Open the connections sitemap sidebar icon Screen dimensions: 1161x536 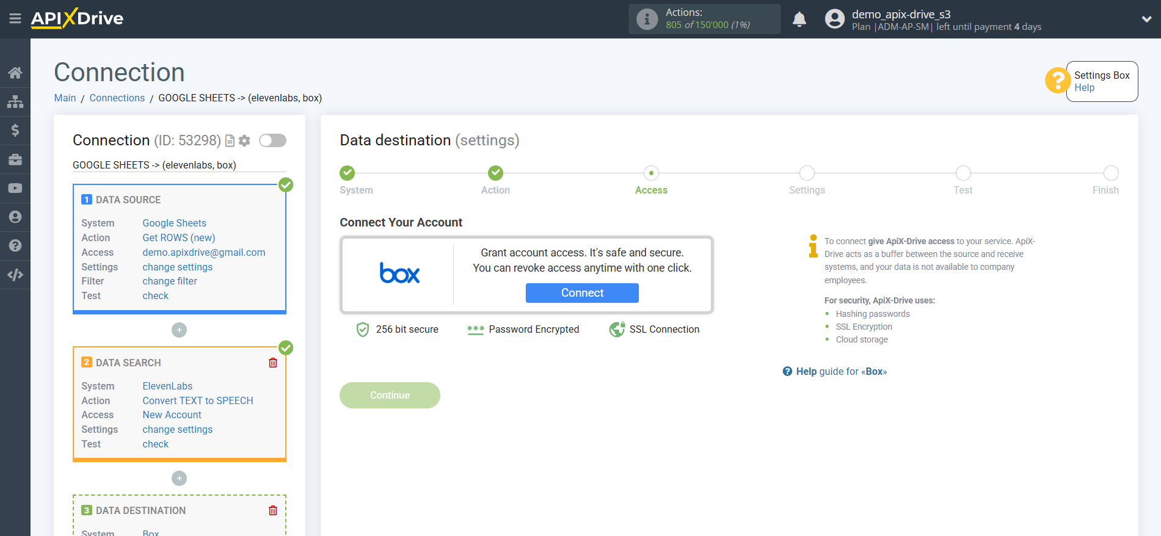[15, 101]
